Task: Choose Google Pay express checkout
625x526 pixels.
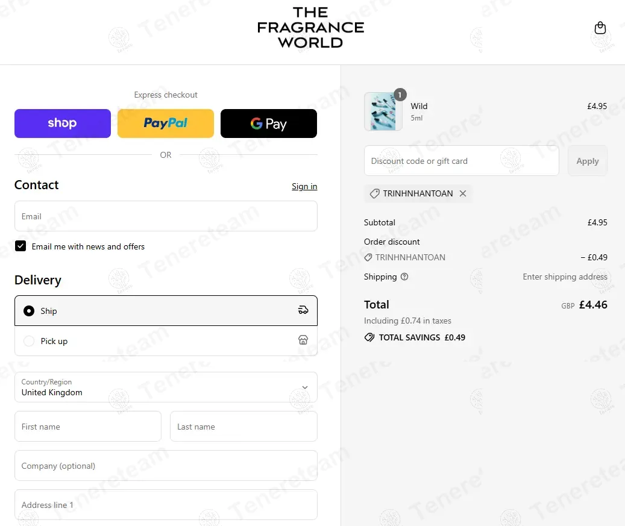Action: 269,124
